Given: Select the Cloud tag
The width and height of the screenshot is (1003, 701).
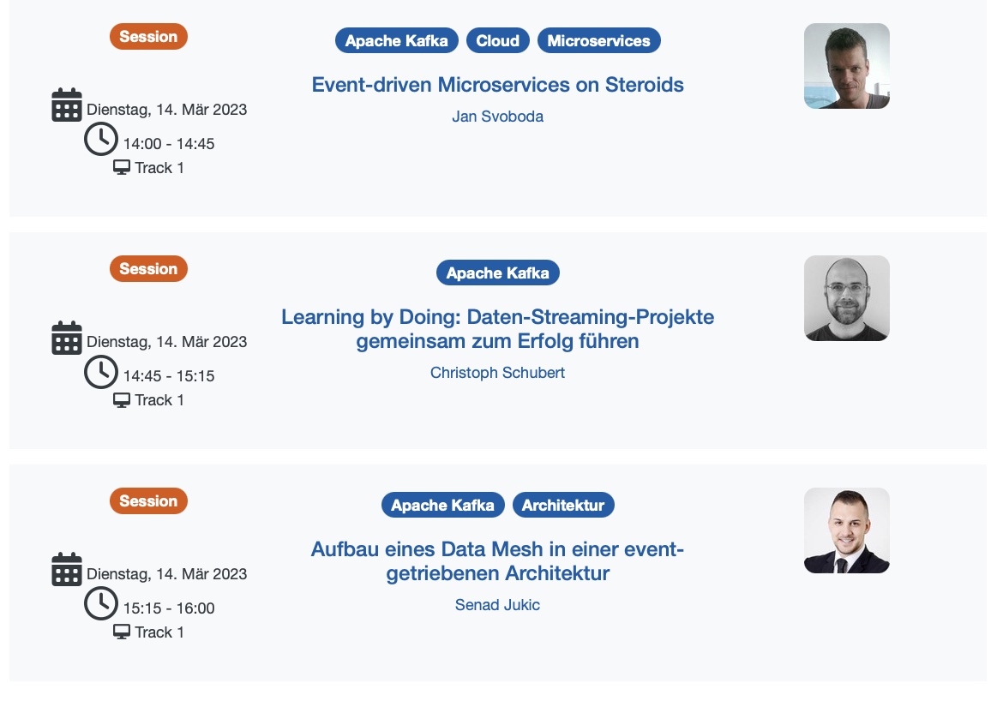Looking at the screenshot, I should [498, 40].
